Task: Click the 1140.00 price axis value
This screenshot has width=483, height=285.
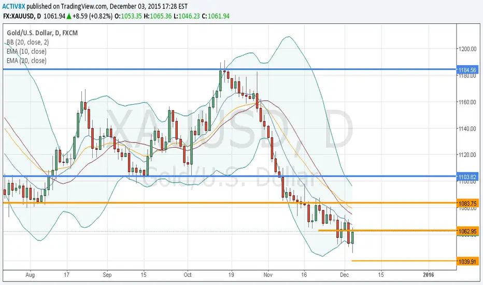Action: [467, 129]
